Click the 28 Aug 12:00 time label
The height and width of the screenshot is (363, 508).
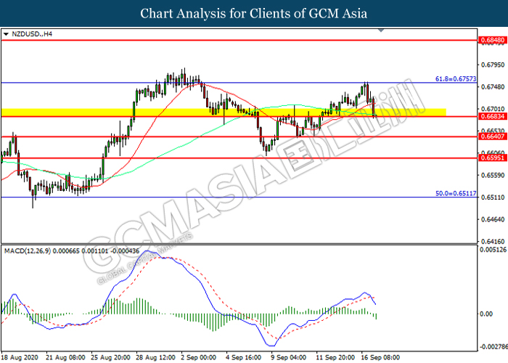point(155,357)
